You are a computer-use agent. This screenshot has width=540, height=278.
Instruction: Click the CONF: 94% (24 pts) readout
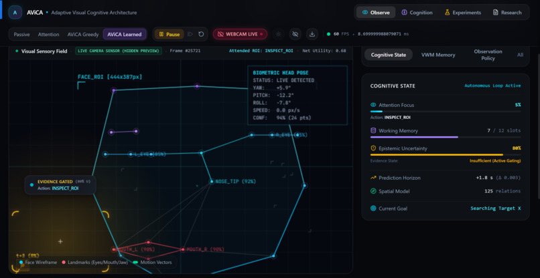(x=282, y=118)
